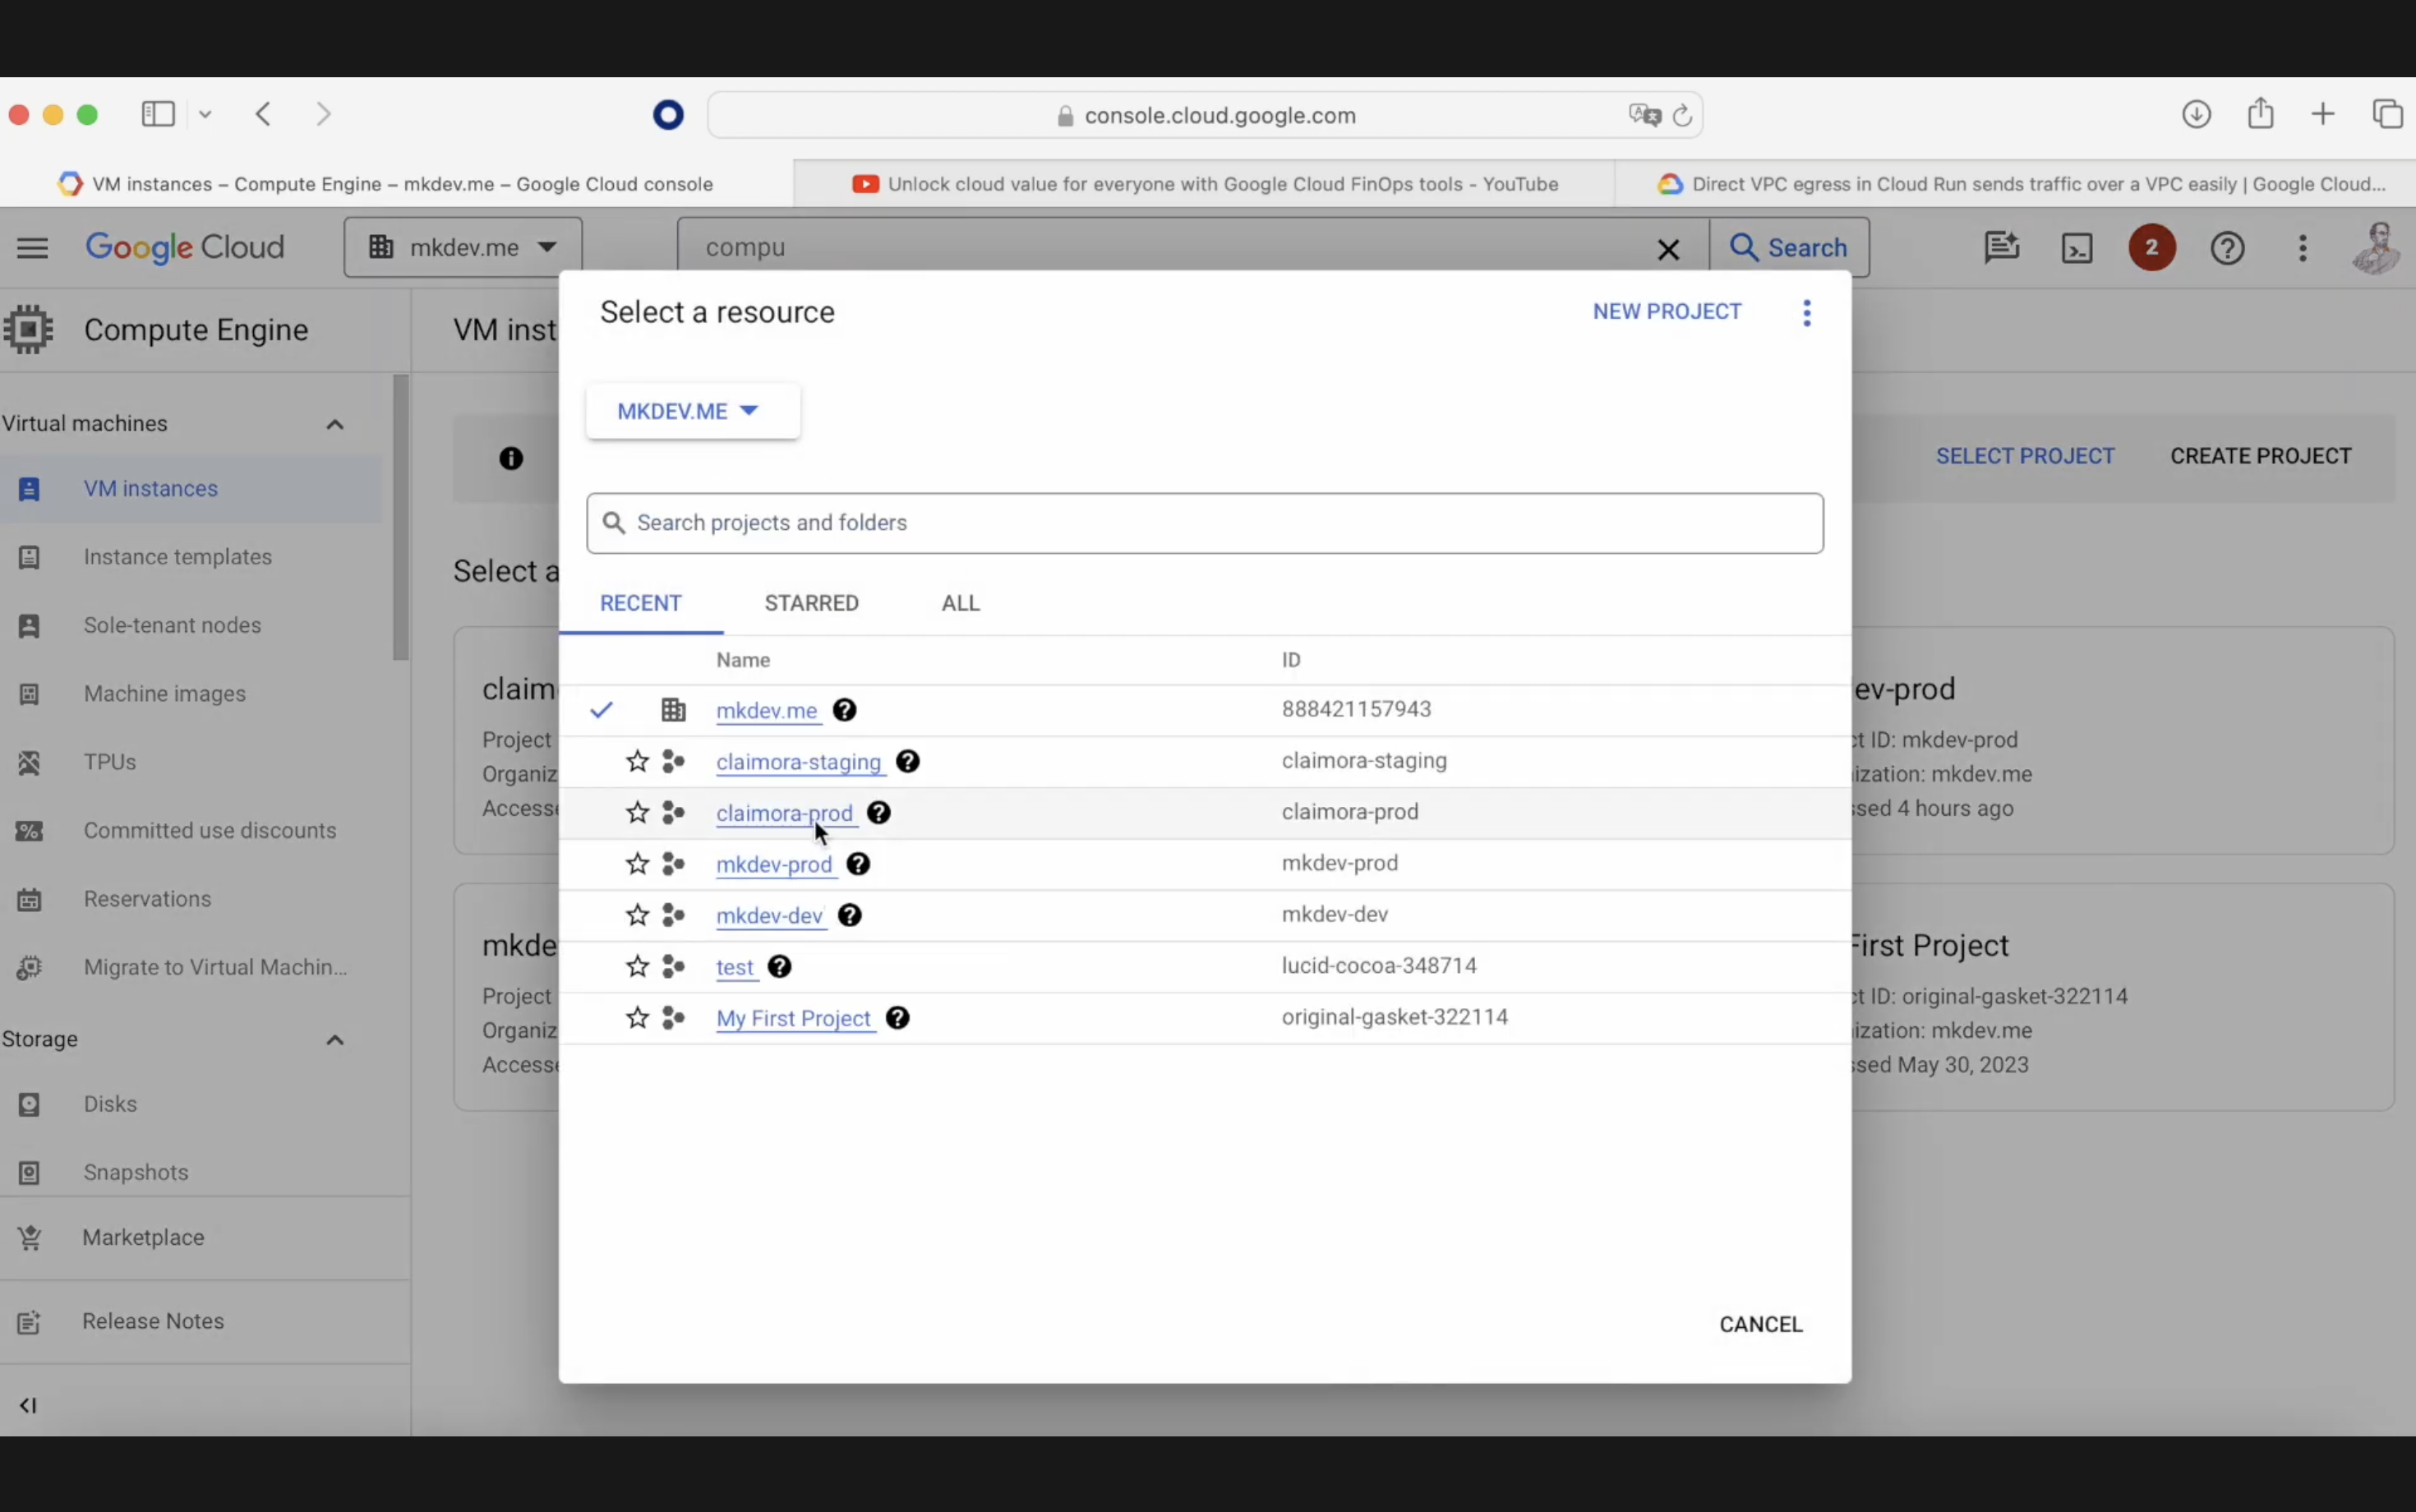Click the project icon next to claimora-prod
Viewport: 2416px width, 1512px height.
[x=674, y=812]
